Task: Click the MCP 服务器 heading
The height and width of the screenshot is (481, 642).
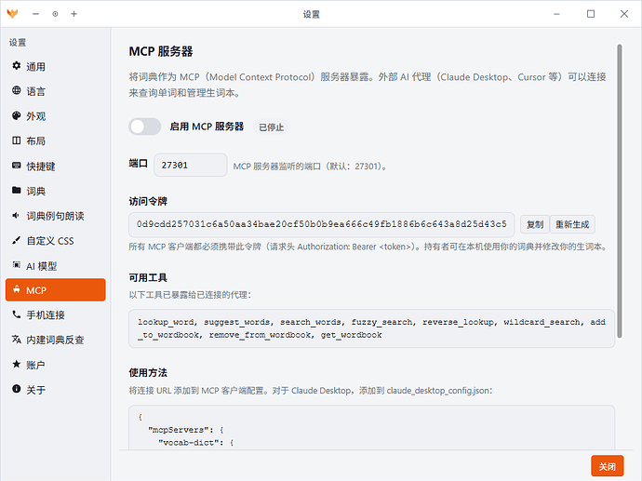Action: point(161,51)
